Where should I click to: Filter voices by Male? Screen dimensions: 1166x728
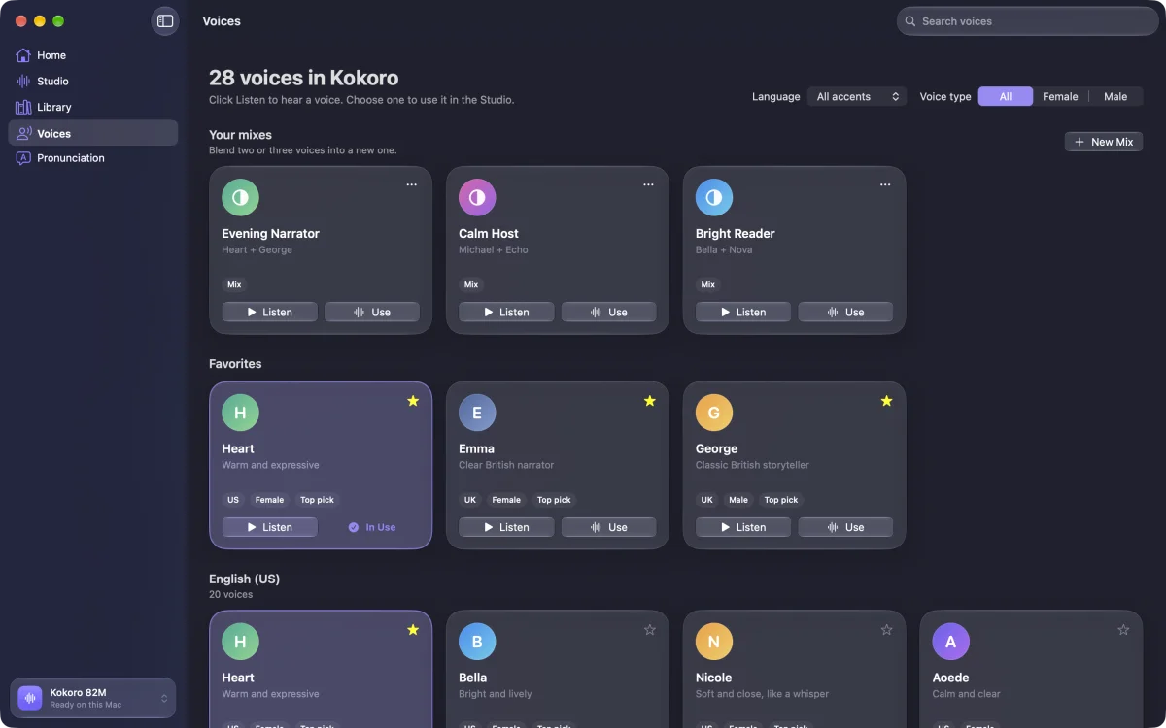pyautogui.click(x=1115, y=96)
